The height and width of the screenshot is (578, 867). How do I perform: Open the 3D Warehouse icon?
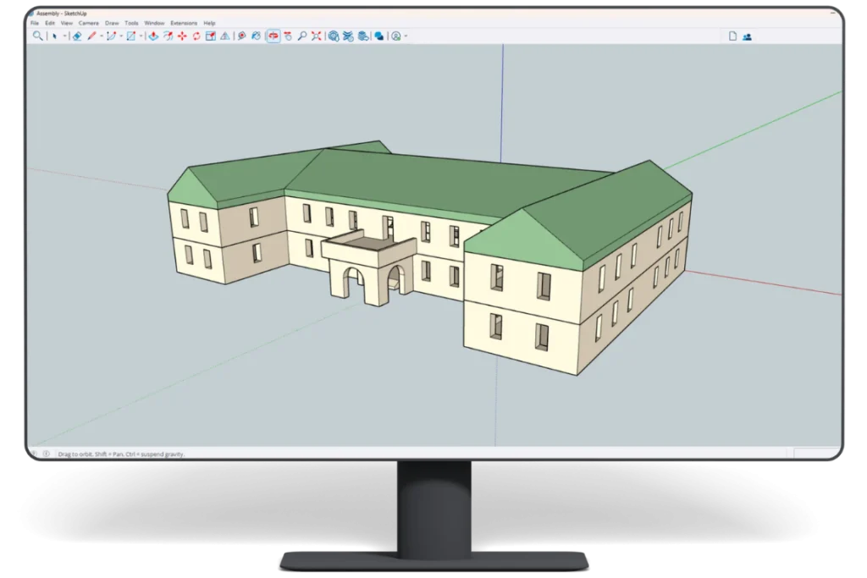334,36
